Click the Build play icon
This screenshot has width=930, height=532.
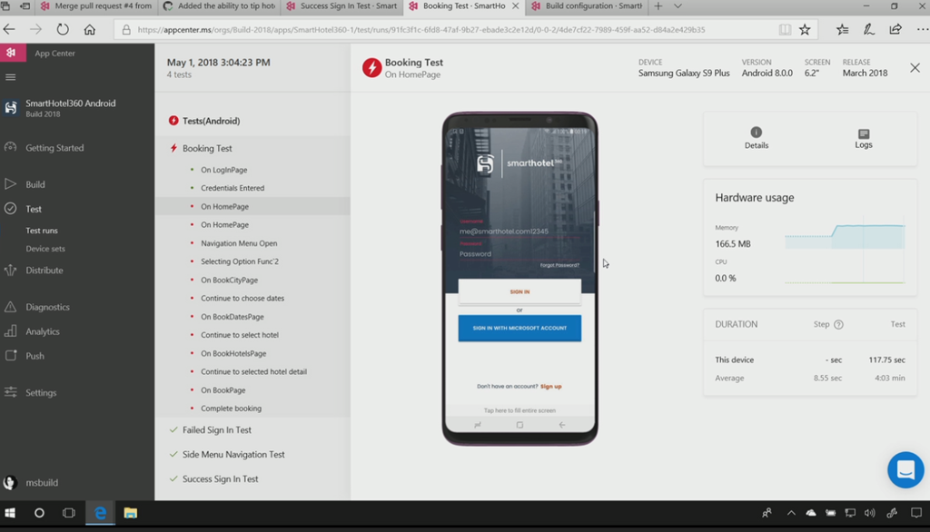coord(10,184)
